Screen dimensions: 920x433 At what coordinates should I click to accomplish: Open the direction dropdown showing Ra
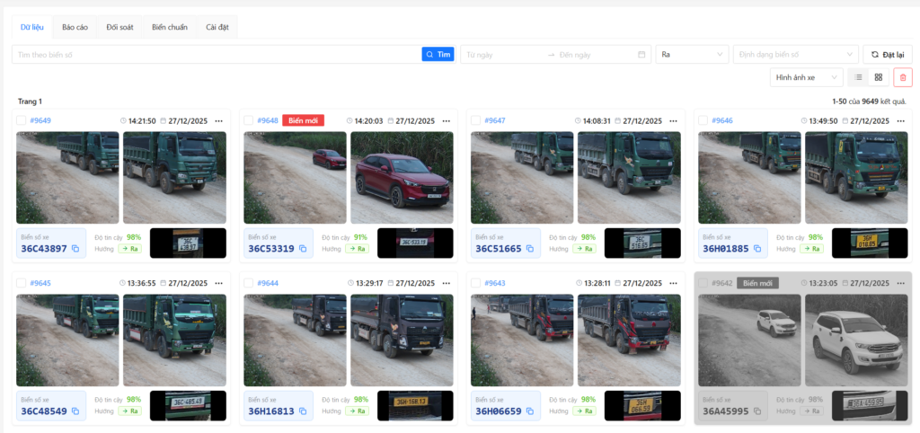coord(693,55)
